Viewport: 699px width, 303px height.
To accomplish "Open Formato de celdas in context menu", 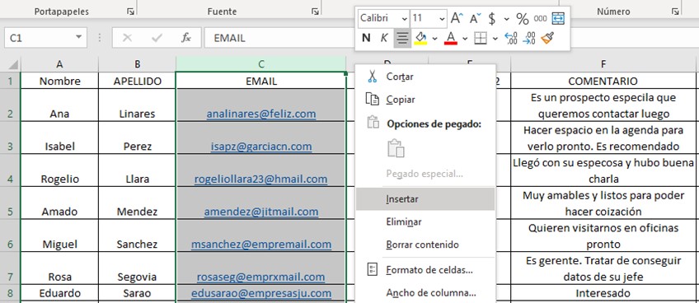I will click(425, 269).
